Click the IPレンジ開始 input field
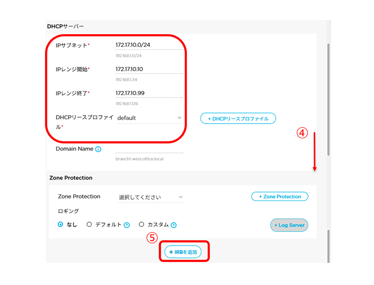The width and height of the screenshot is (374, 285). coord(149,69)
